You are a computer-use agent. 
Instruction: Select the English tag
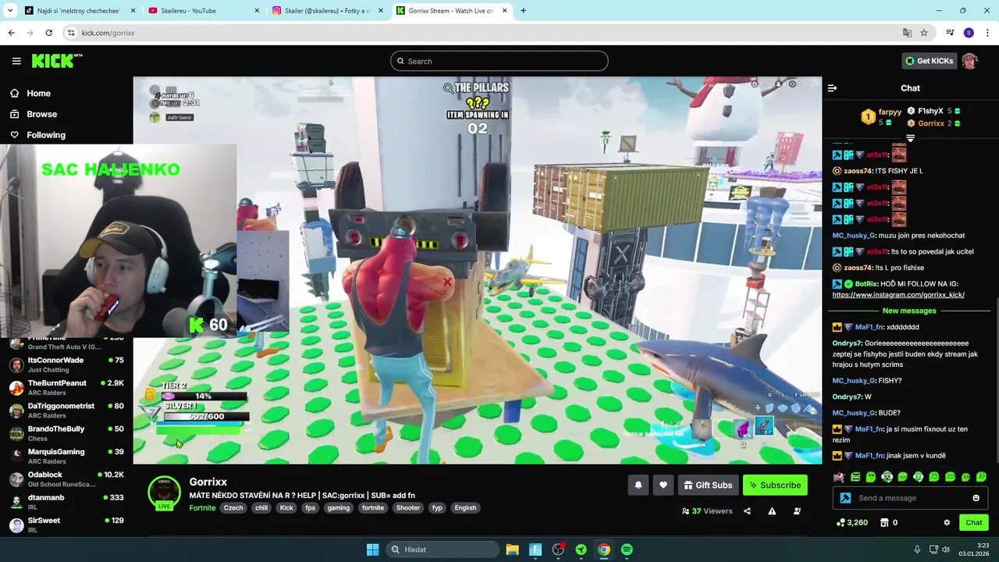pos(465,507)
